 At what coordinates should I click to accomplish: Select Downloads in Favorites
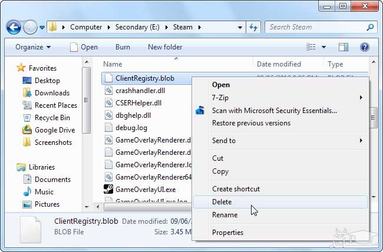tap(46, 93)
